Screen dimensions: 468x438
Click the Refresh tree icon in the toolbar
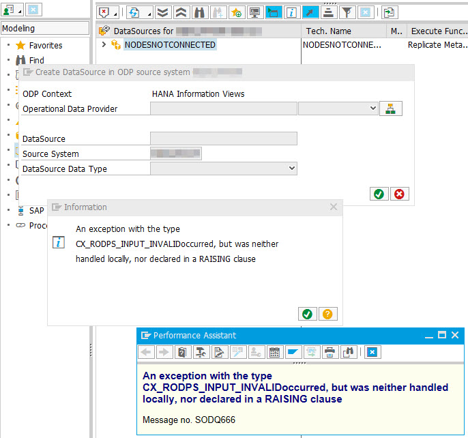(134, 12)
